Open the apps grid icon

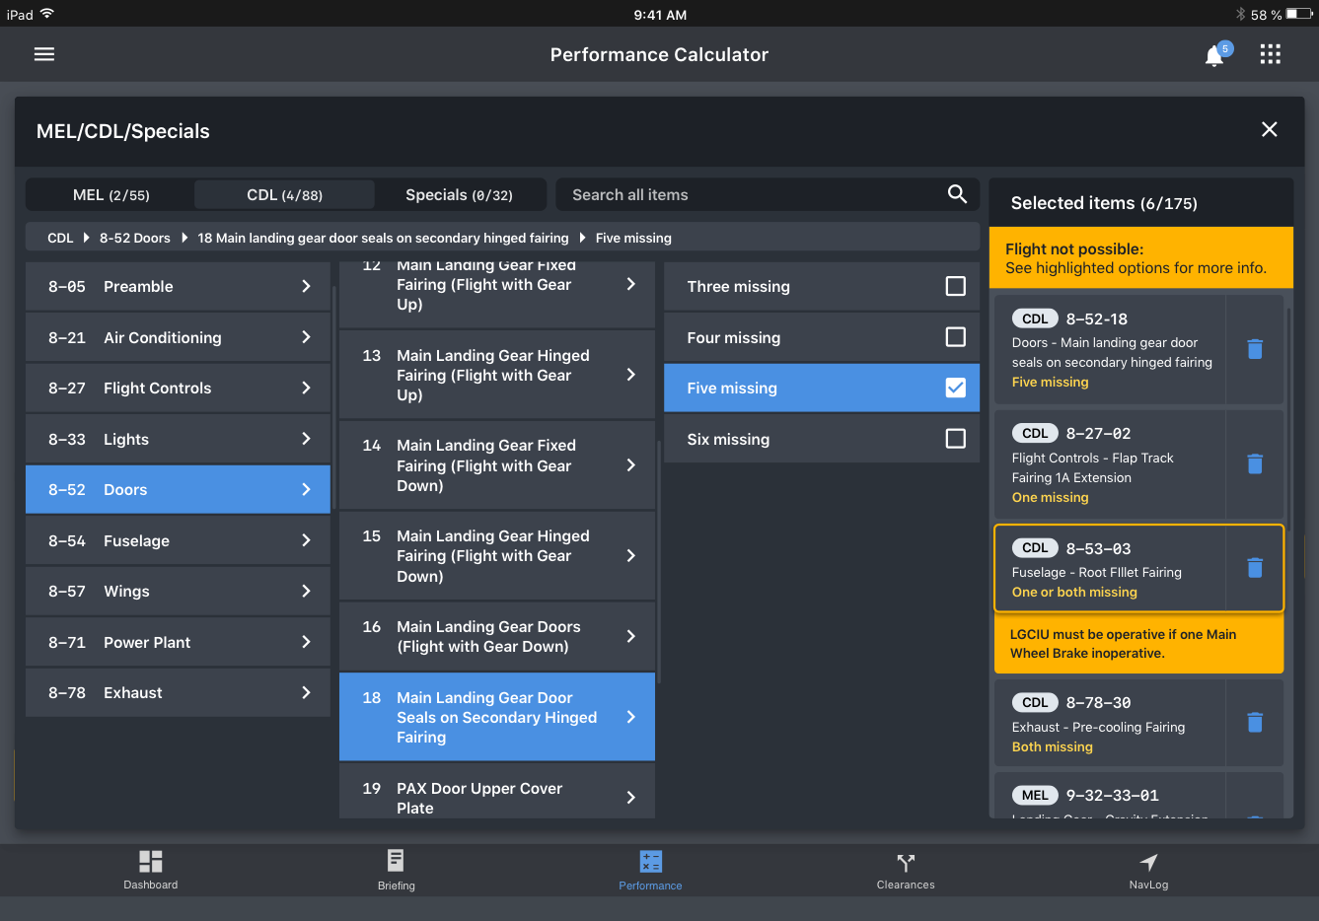click(1270, 54)
